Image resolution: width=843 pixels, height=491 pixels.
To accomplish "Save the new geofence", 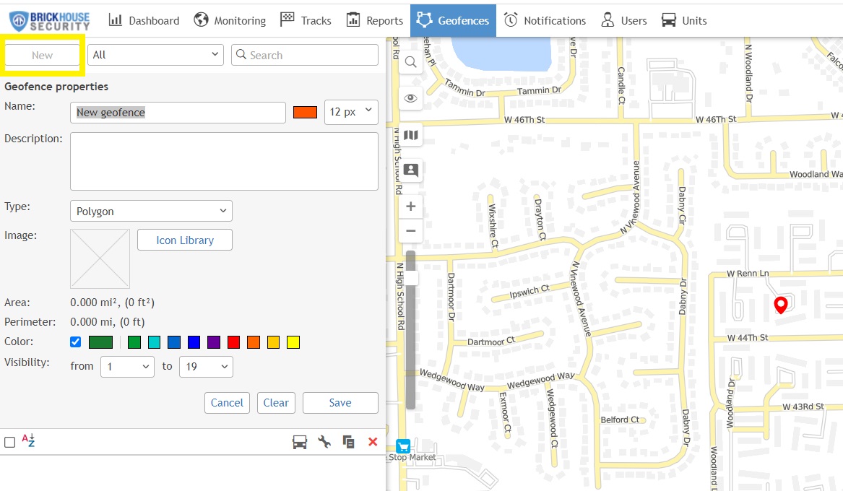I will point(340,403).
